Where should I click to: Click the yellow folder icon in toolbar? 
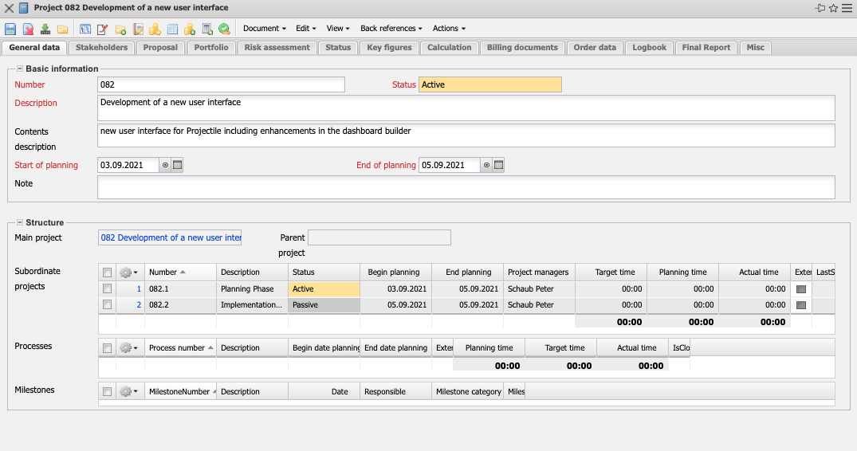[x=62, y=29]
